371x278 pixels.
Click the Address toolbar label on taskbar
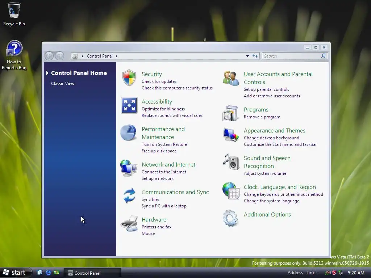(295, 273)
